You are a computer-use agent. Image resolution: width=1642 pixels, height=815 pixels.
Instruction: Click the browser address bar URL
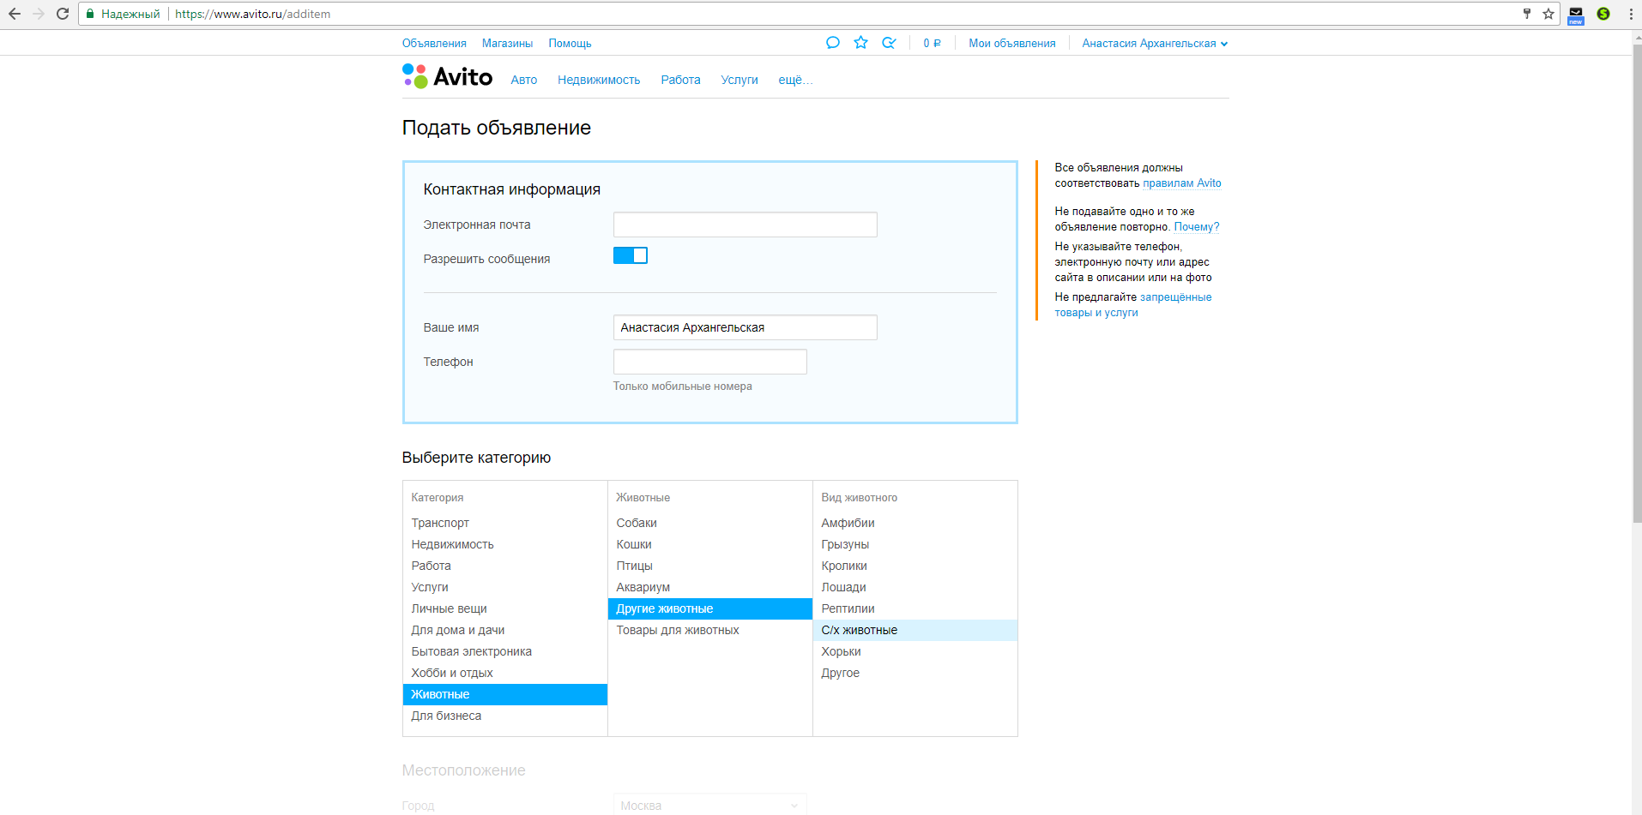pyautogui.click(x=252, y=14)
